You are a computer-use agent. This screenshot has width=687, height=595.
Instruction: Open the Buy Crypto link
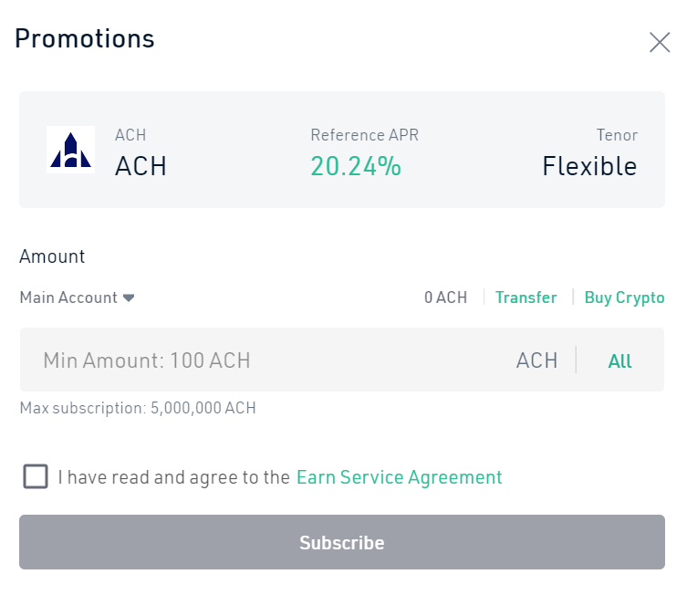[x=624, y=297]
